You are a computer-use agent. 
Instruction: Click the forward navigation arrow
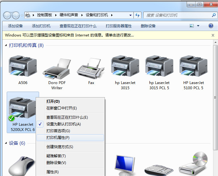click(x=16, y=15)
